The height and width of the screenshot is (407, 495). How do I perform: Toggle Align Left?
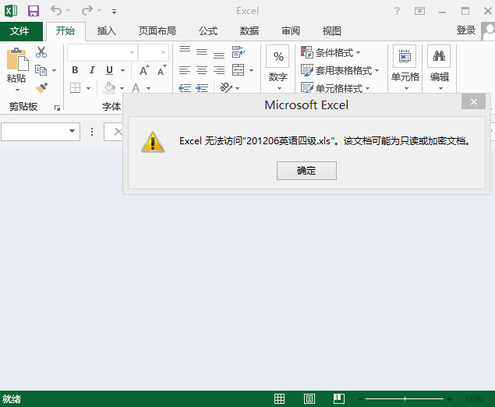185,70
